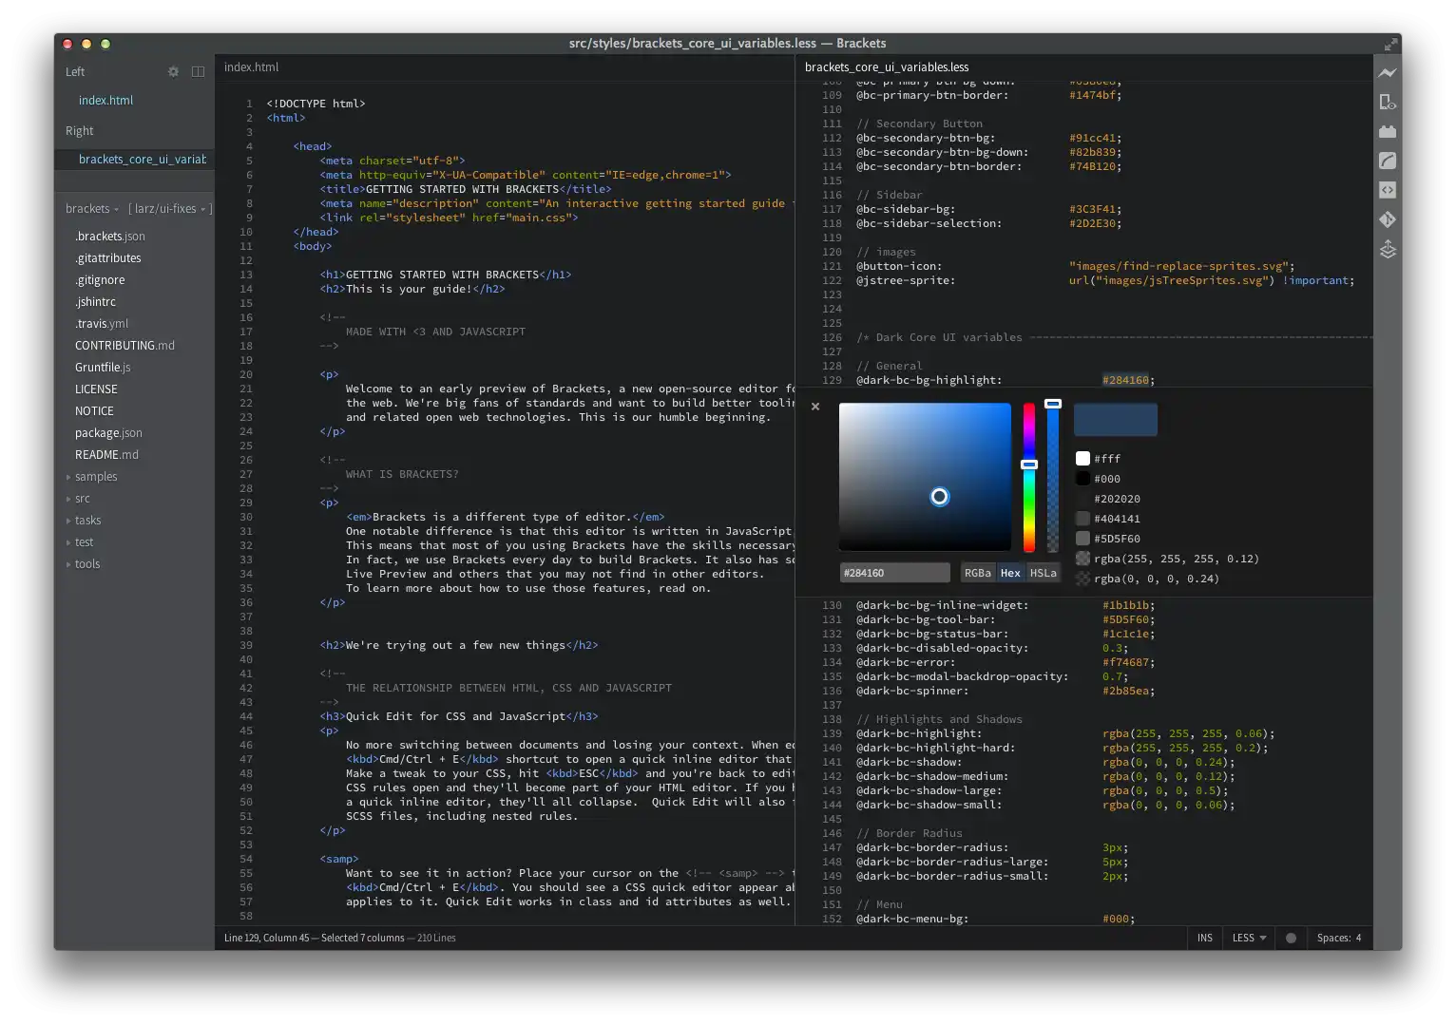
Task: Expand the tasks folder
Action: click(87, 521)
